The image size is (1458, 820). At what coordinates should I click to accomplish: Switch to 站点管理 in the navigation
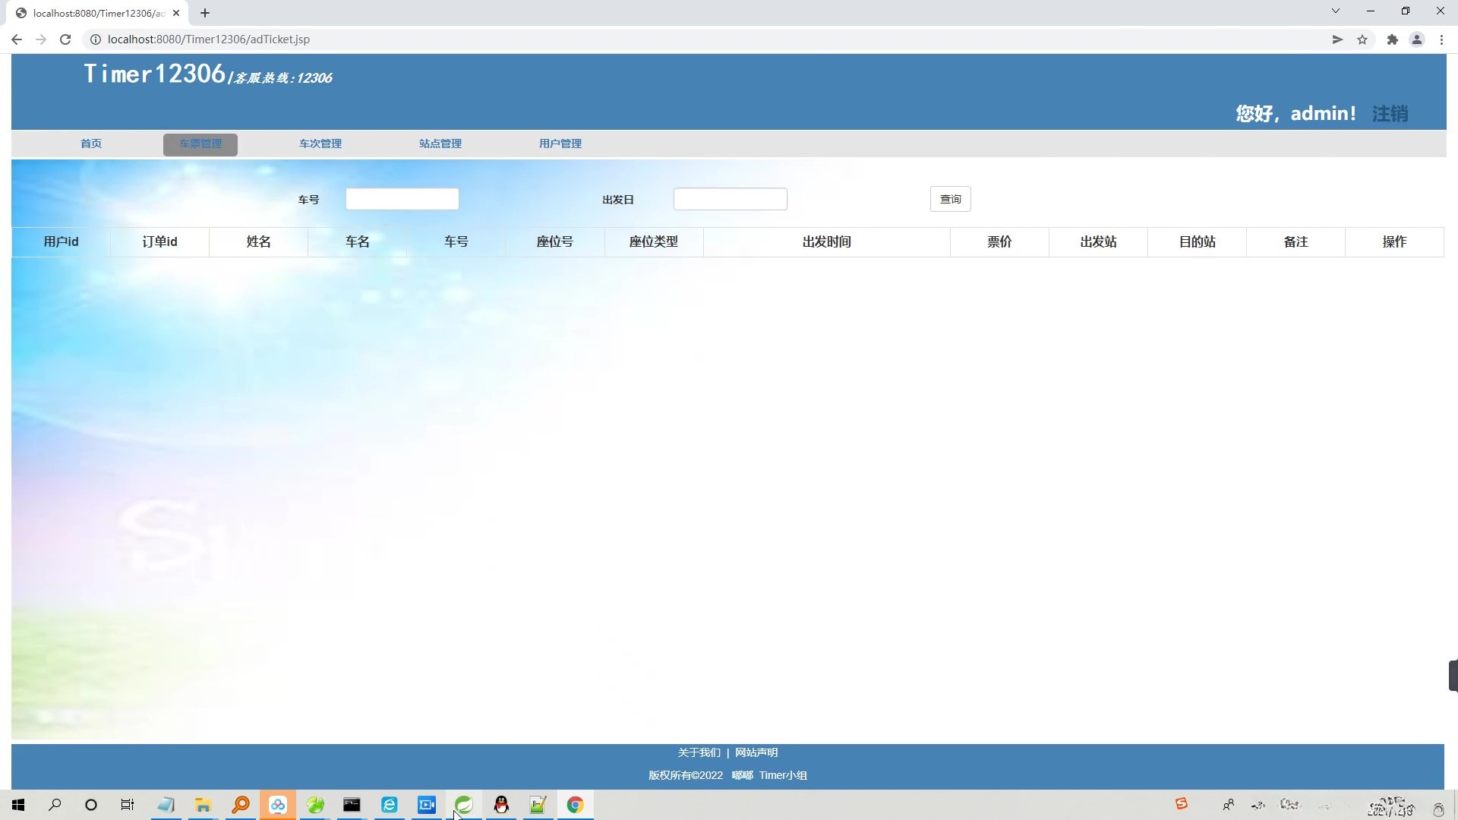(x=440, y=143)
